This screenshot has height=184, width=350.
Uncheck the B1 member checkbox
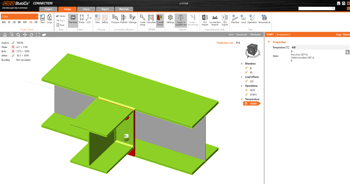(246, 72)
